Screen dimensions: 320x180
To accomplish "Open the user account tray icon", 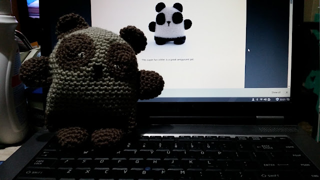I will [x=253, y=99].
